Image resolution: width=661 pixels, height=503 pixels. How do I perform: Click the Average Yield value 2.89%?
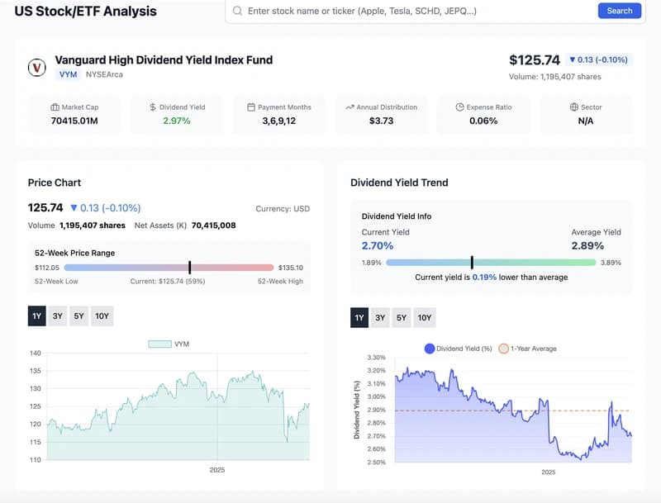pyautogui.click(x=587, y=245)
